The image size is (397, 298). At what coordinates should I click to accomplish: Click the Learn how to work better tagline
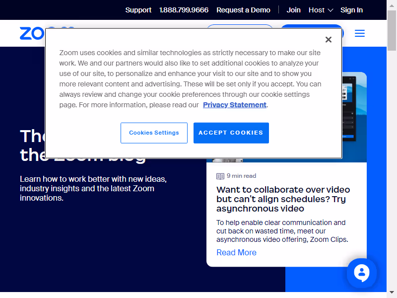pyautogui.click(x=93, y=188)
